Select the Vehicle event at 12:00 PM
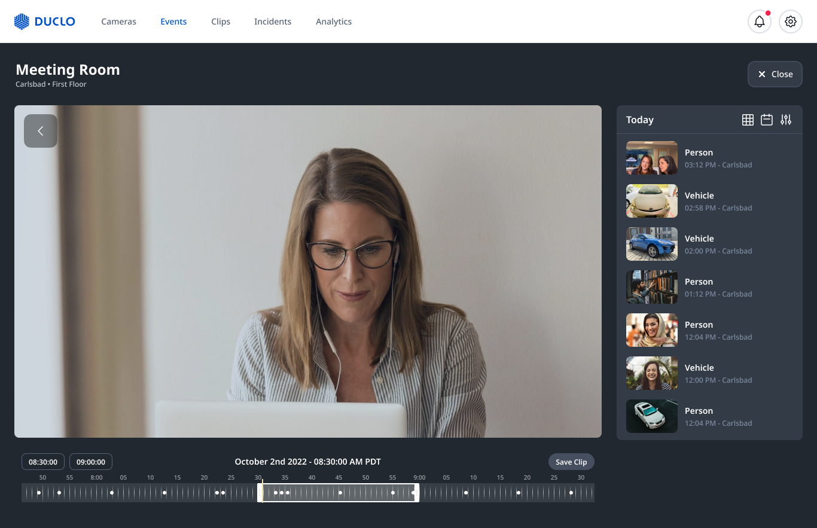The height and width of the screenshot is (528, 817). pyautogui.click(x=709, y=373)
